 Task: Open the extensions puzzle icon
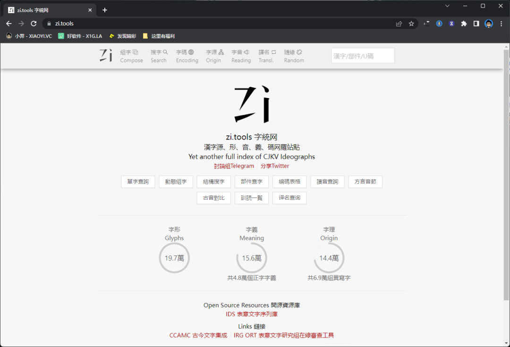tap(464, 24)
